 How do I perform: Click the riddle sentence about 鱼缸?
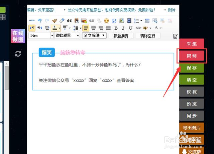pyautogui.click(x=90, y=65)
